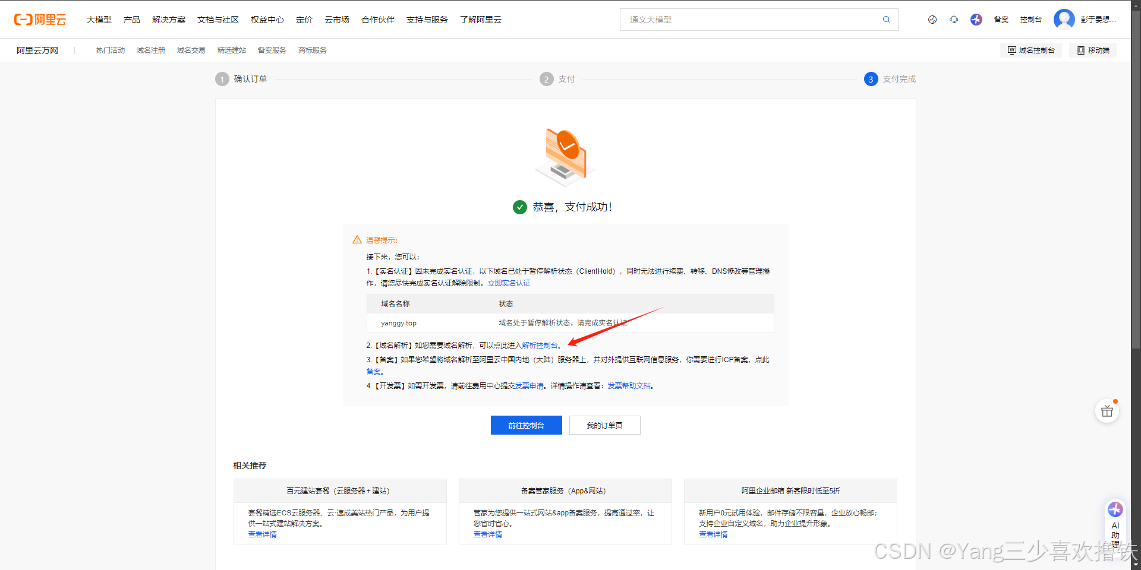Image resolution: width=1141 pixels, height=570 pixels.
Task: Open the 产品 menu
Action: [132, 20]
